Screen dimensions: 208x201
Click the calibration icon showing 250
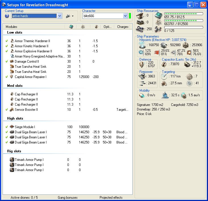[x=140, y=29]
